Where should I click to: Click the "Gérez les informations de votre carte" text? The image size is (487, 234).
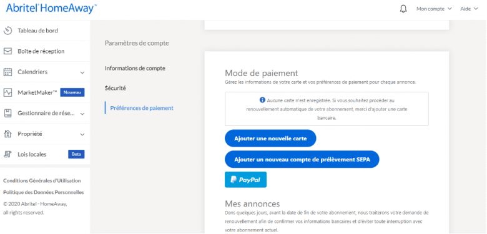[x=320, y=82]
